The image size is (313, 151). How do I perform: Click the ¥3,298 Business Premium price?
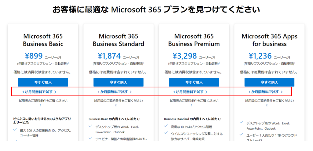tap(184, 56)
